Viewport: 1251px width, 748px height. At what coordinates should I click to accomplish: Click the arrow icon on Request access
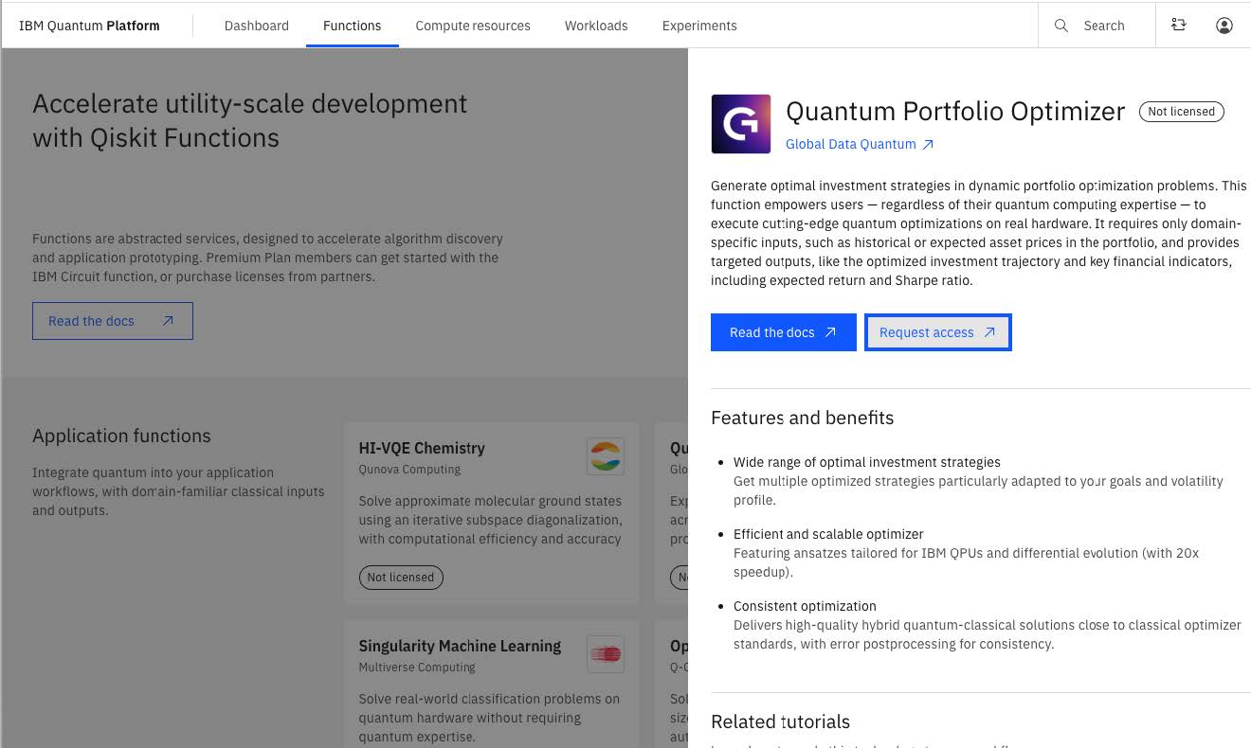pyautogui.click(x=989, y=332)
